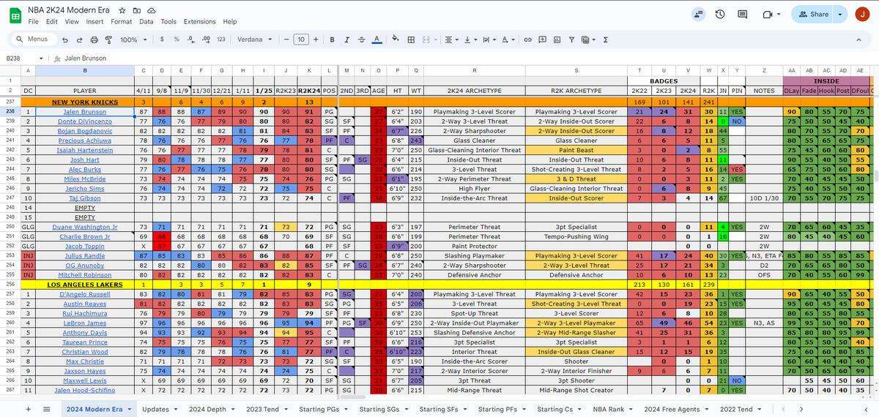Click the redo arrow in toolbar
The image size is (879, 417).
[79, 40]
